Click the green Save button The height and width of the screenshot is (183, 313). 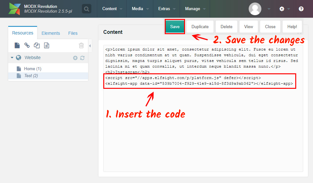click(175, 27)
